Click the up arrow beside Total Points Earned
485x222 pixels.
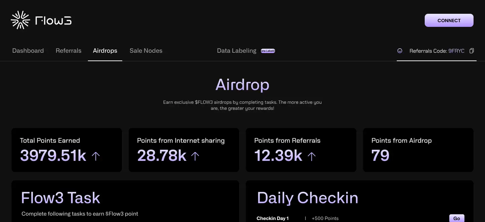coord(96,156)
